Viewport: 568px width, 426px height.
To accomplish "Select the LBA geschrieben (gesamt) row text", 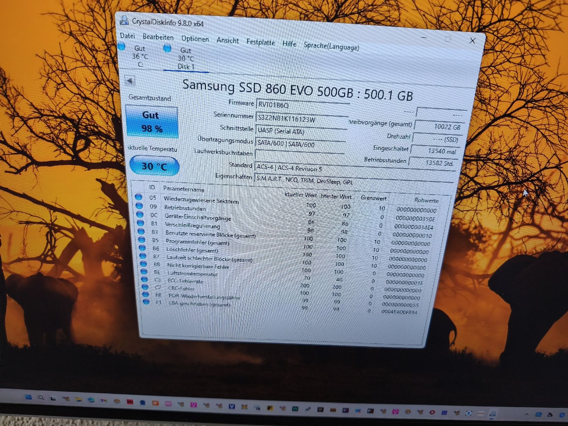I will pyautogui.click(x=199, y=303).
